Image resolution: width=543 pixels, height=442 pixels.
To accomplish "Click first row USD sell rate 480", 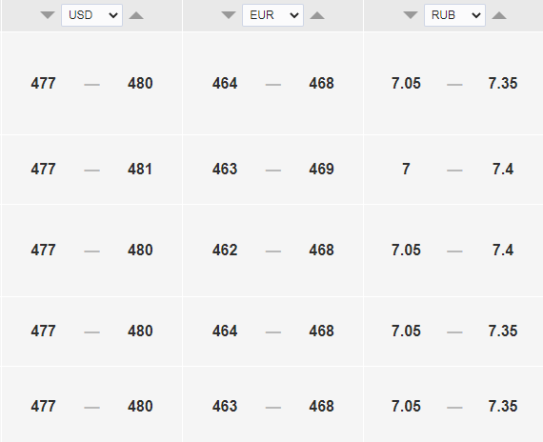I will [x=140, y=84].
